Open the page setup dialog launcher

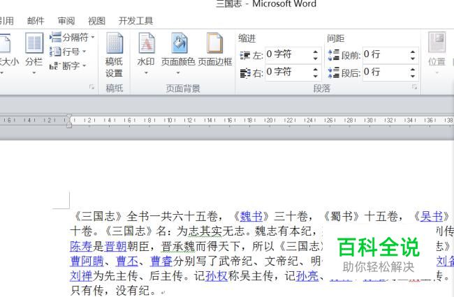click(x=91, y=87)
